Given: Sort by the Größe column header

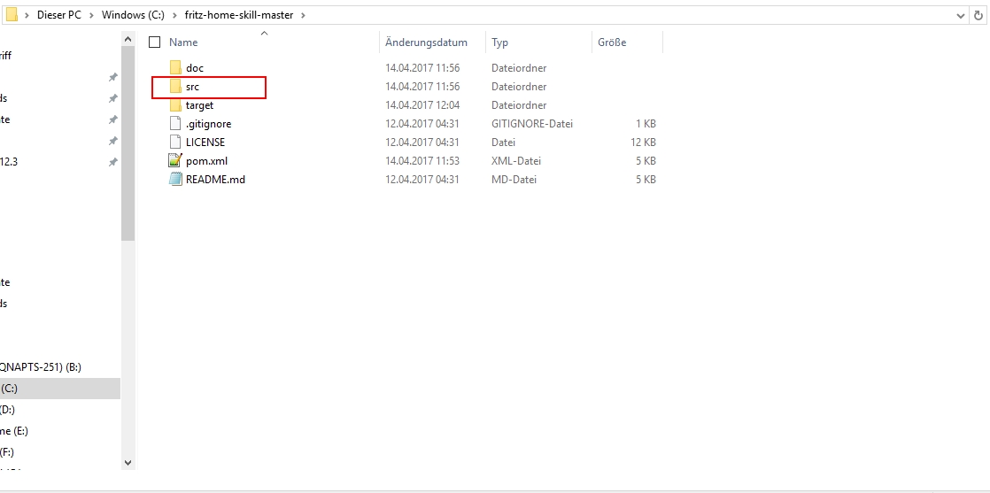Looking at the screenshot, I should click(x=612, y=42).
